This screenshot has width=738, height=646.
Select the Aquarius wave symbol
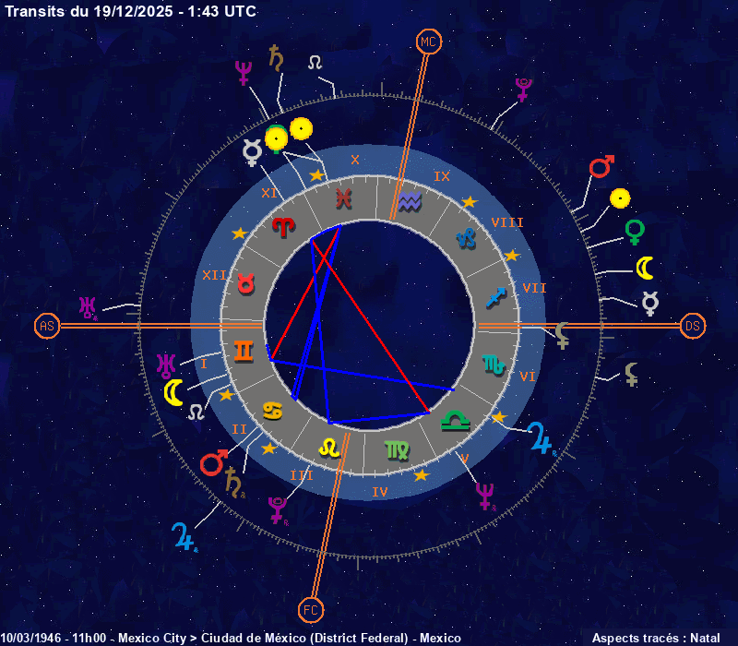(x=410, y=200)
